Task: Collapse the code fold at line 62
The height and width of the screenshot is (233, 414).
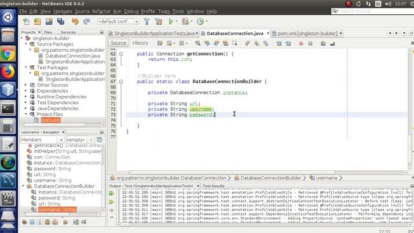Action: point(121,54)
